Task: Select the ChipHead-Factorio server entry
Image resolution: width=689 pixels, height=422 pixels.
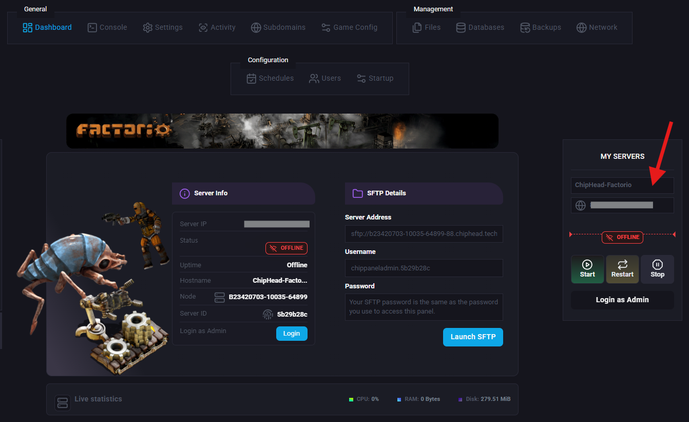Action: click(x=622, y=185)
